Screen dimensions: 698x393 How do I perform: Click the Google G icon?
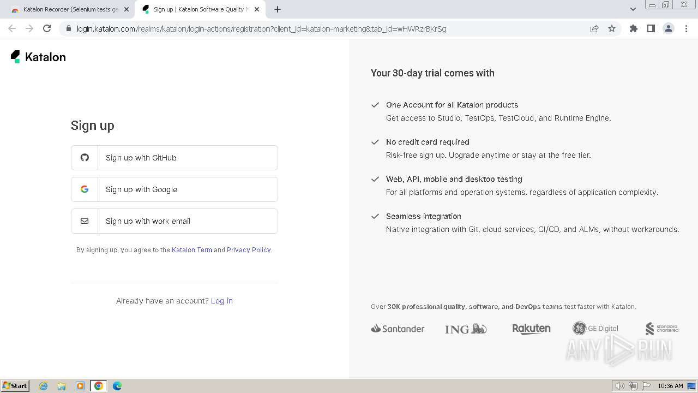[x=85, y=189]
